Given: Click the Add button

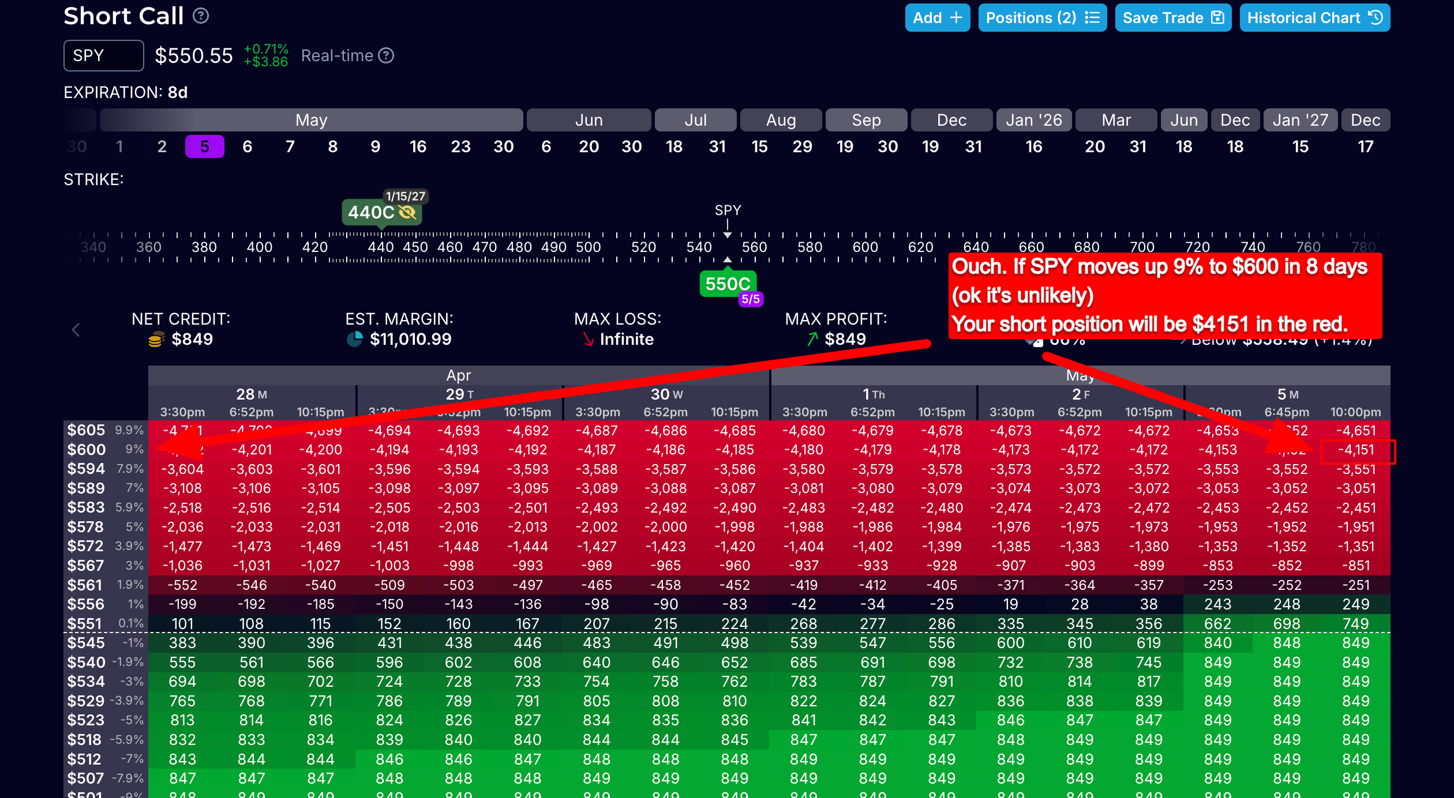Looking at the screenshot, I should point(937,18).
